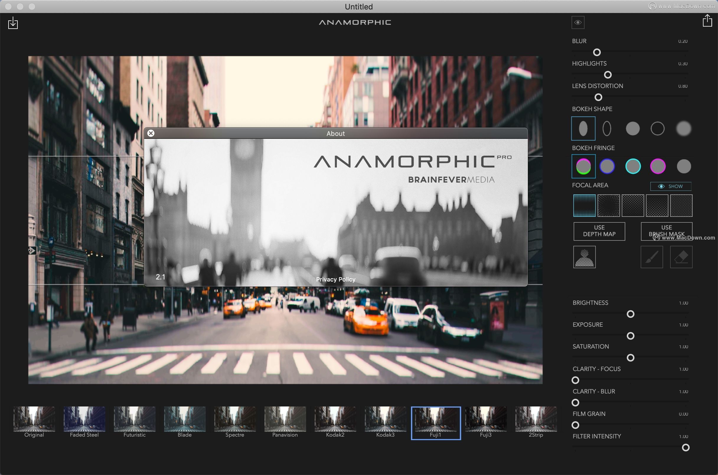Screen dimensions: 718x475
Task: Select the plain gray bokeh fringe
Action: tap(684, 166)
